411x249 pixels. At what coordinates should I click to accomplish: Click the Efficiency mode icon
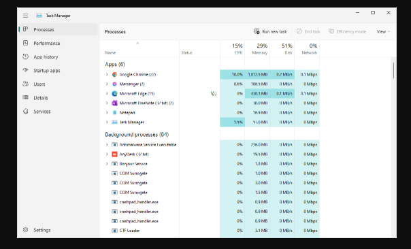point(331,31)
